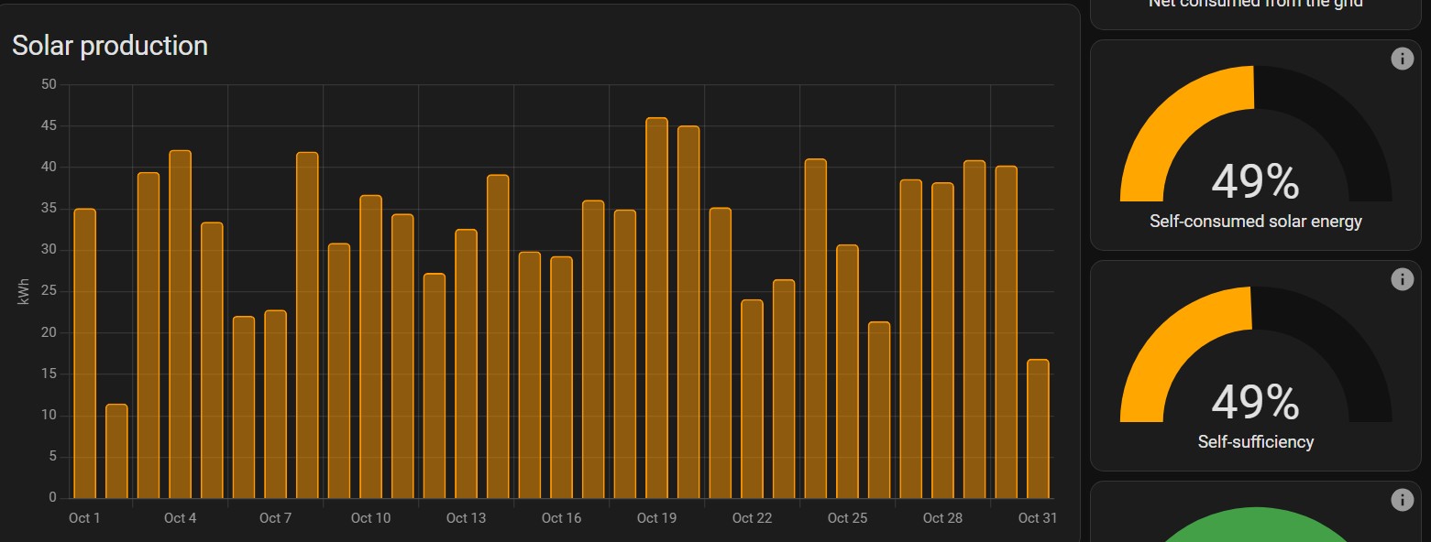Screen dimensions: 1431x542
Task: Click the Oct 19 x-axis label
Action: (657, 518)
